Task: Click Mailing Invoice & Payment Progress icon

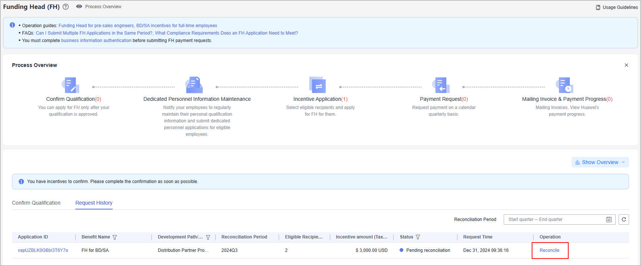Action: pos(564,85)
